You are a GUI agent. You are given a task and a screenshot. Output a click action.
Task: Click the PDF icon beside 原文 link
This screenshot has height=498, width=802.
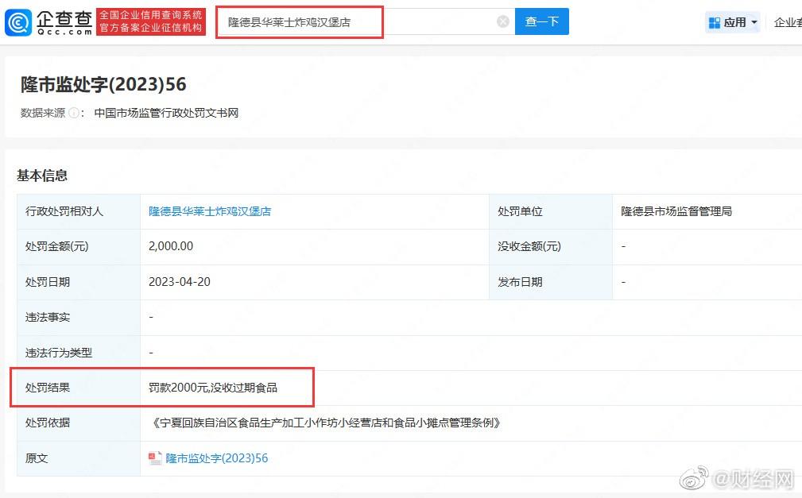click(155, 458)
